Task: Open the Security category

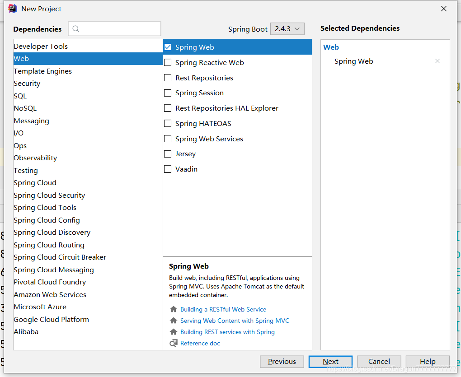Action: (88, 84)
